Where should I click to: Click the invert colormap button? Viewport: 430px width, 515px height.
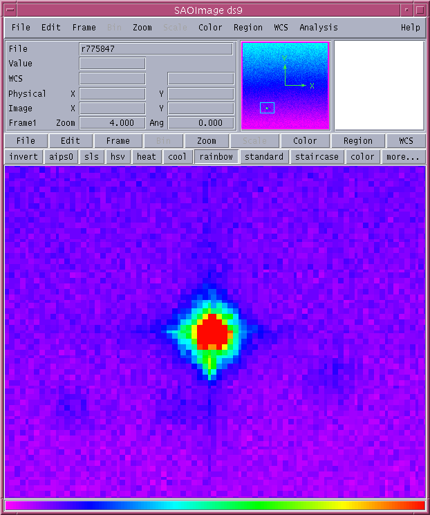[24, 157]
